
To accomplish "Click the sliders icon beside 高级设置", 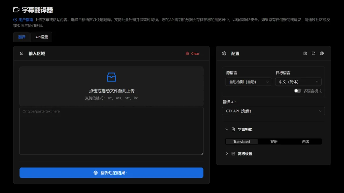I will (x=233, y=154).
